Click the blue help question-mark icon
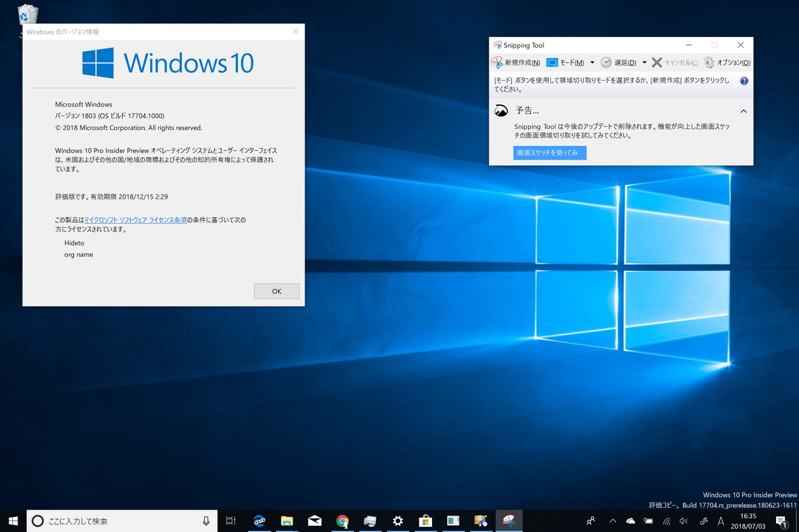Screen dimensions: 799x532 pos(743,80)
